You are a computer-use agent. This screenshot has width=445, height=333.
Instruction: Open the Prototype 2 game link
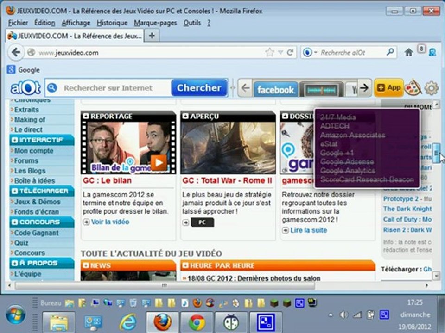pos(400,199)
